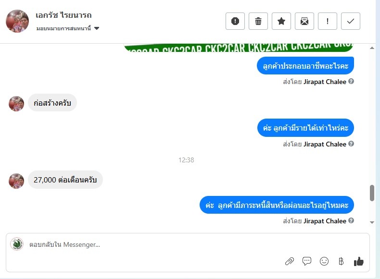Mark the conversation as spam

[x=235, y=21]
